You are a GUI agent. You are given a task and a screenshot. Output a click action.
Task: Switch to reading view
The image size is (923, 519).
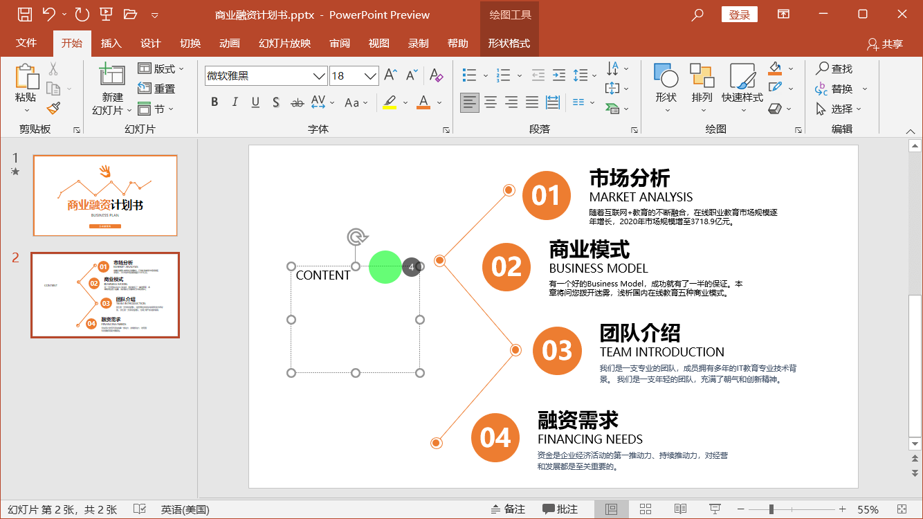(680, 509)
